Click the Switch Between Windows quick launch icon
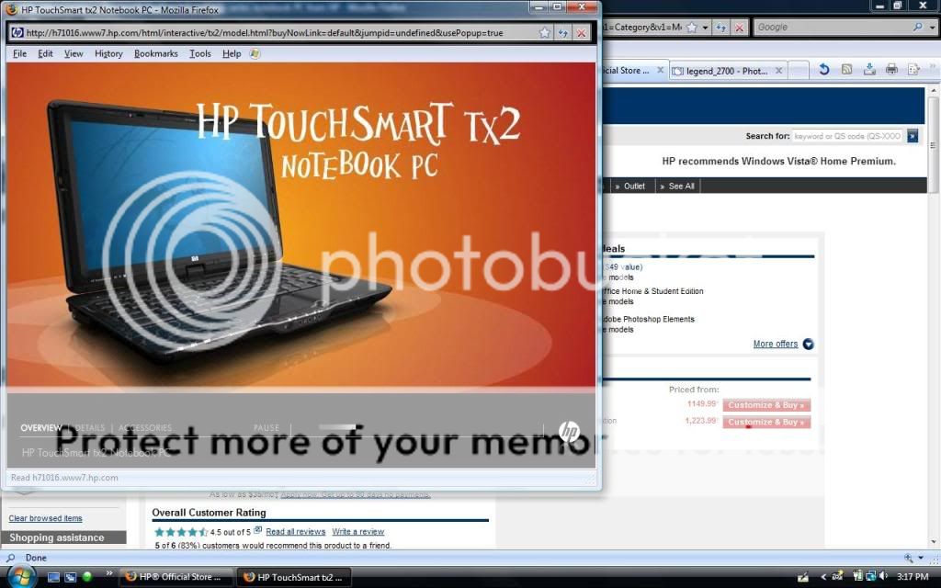Viewport: 941px width, 588px height. [x=70, y=577]
